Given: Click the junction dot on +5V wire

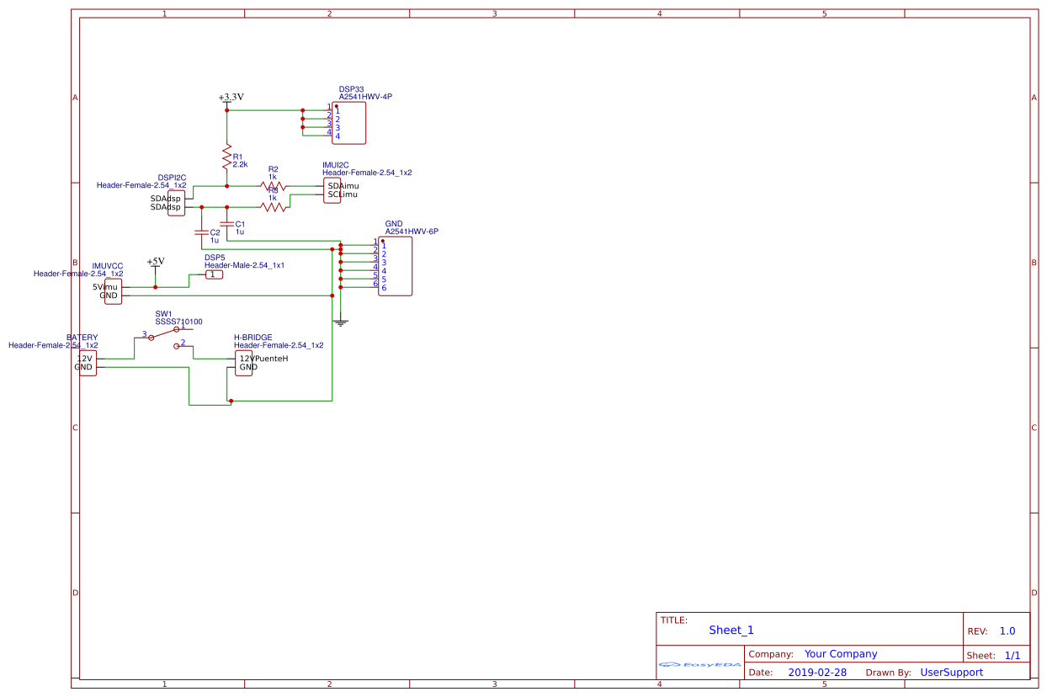Looking at the screenshot, I should coord(155,287).
